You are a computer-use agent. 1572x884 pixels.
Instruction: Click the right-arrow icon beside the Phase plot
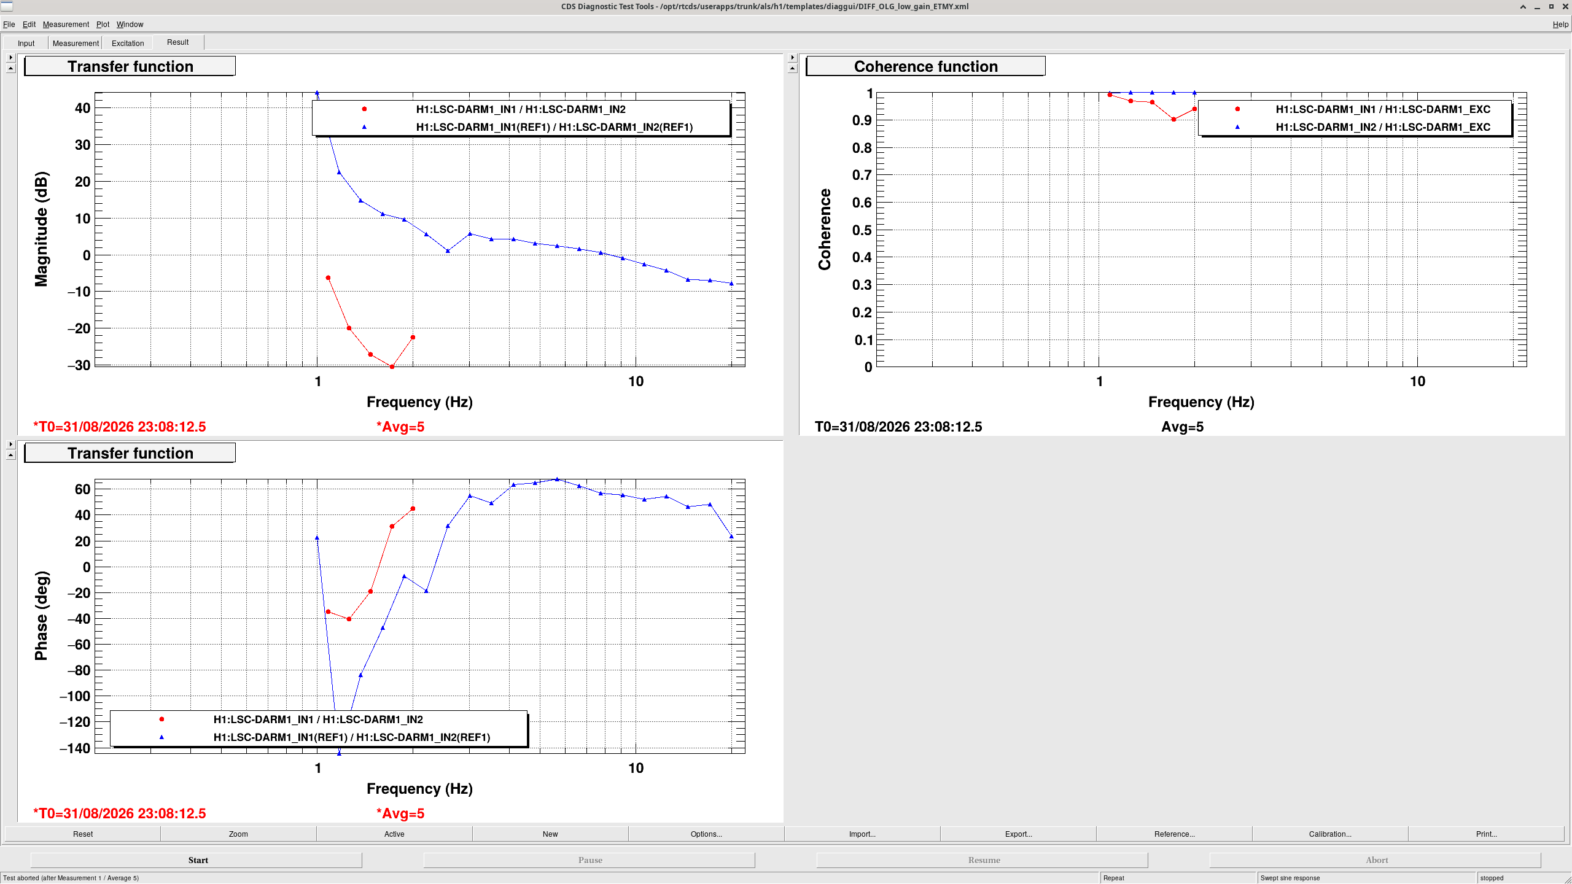pyautogui.click(x=10, y=444)
